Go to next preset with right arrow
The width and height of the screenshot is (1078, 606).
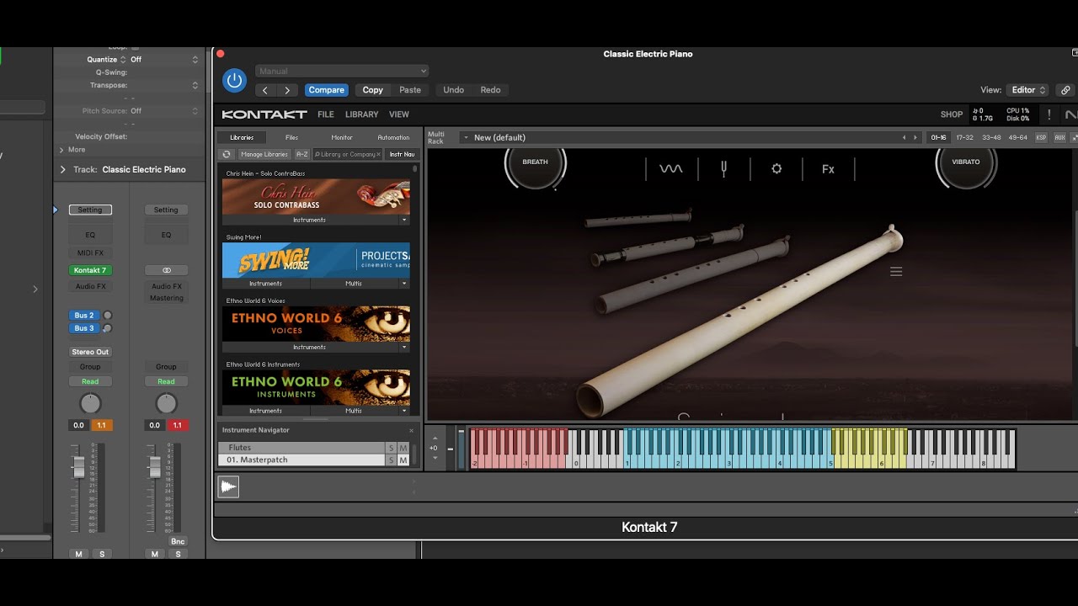coord(287,90)
